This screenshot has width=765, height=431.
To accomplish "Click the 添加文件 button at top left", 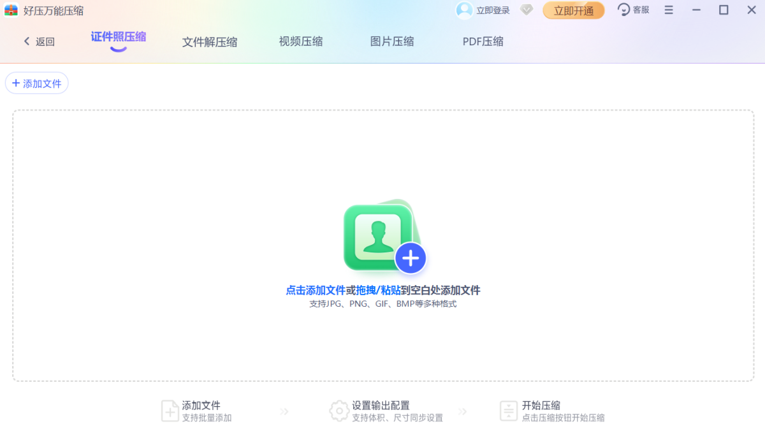I will [x=36, y=83].
